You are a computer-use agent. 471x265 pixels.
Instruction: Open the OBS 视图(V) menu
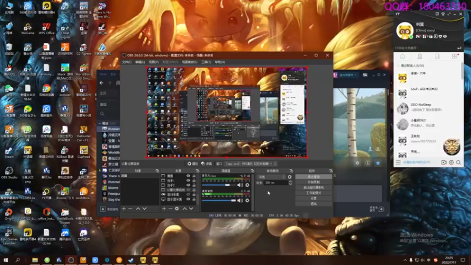coord(154,62)
